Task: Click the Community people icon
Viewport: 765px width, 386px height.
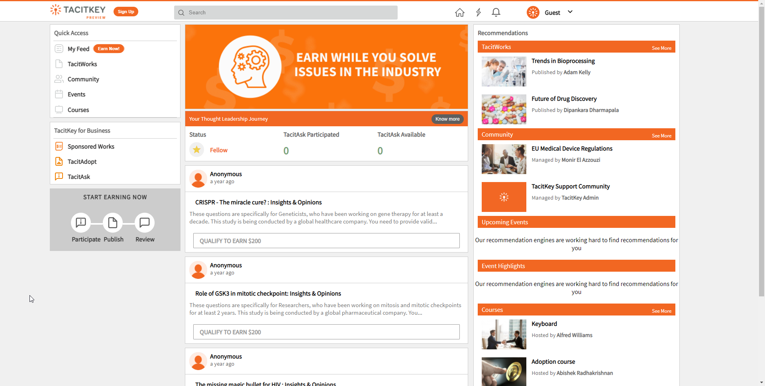Action: click(59, 79)
